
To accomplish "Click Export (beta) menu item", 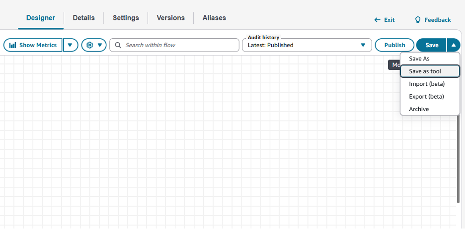I will 426,97.
